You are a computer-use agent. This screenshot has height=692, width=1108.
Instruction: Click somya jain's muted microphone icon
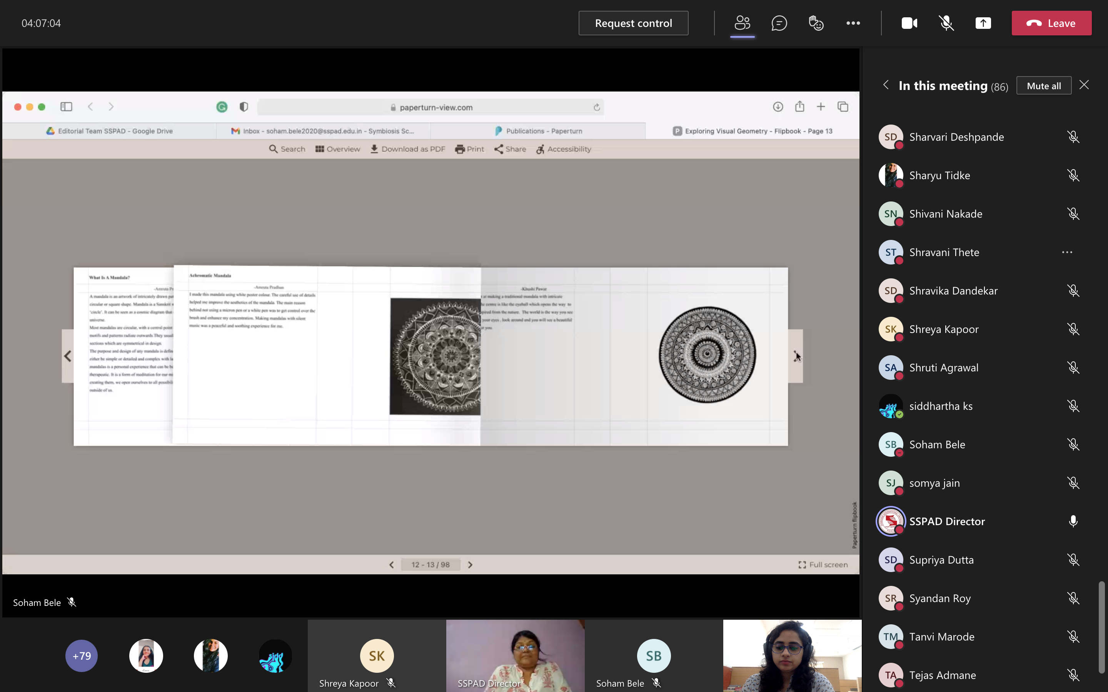pyautogui.click(x=1073, y=483)
